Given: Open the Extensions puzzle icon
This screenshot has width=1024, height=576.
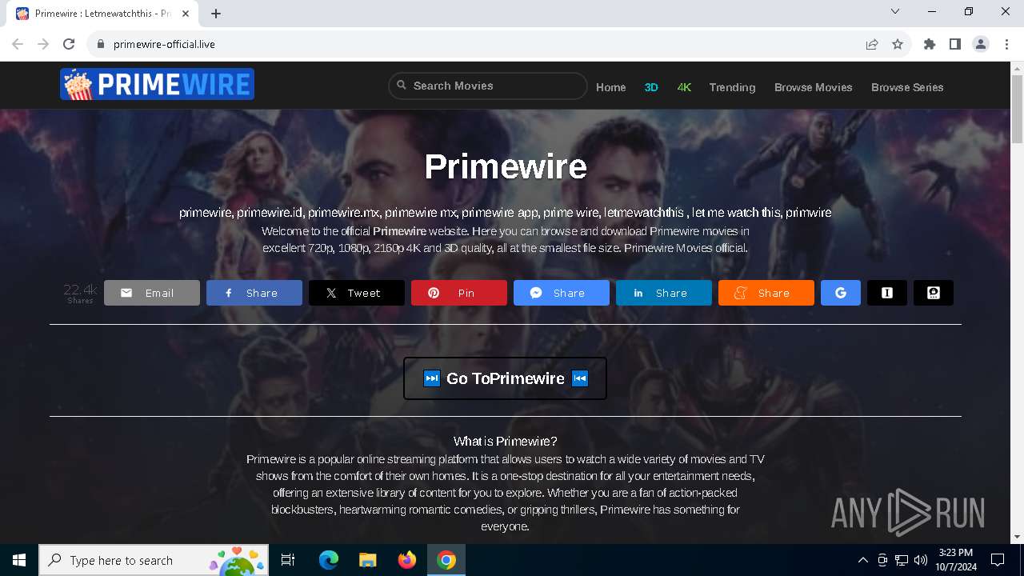Looking at the screenshot, I should [930, 44].
